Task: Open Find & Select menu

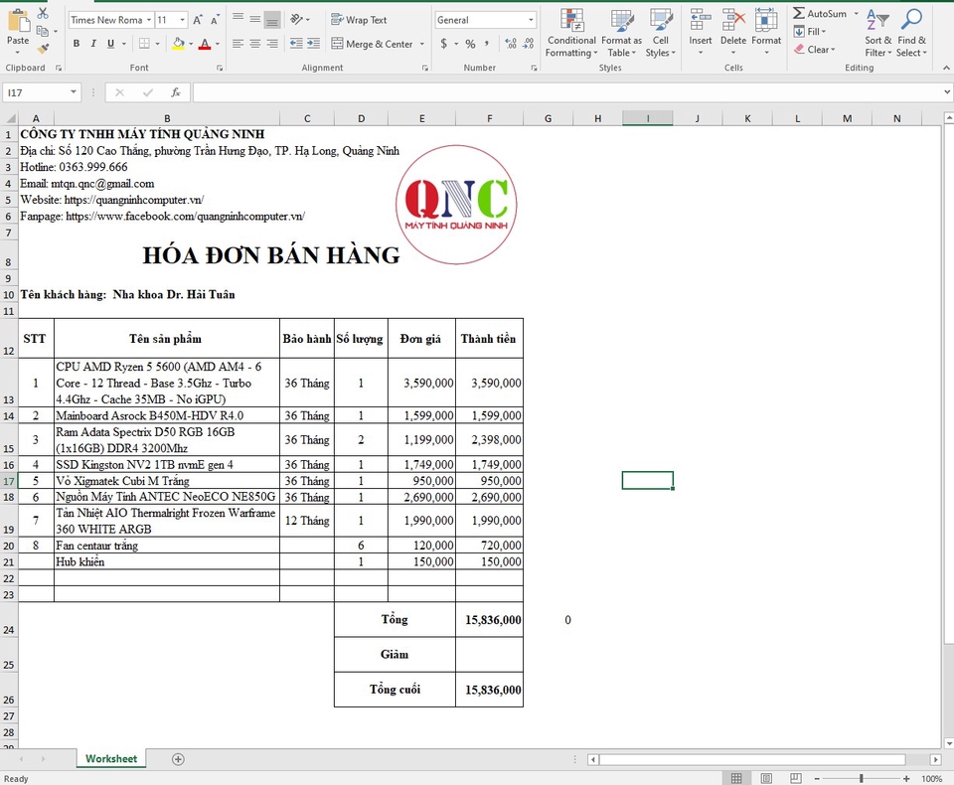Action: coord(911,34)
